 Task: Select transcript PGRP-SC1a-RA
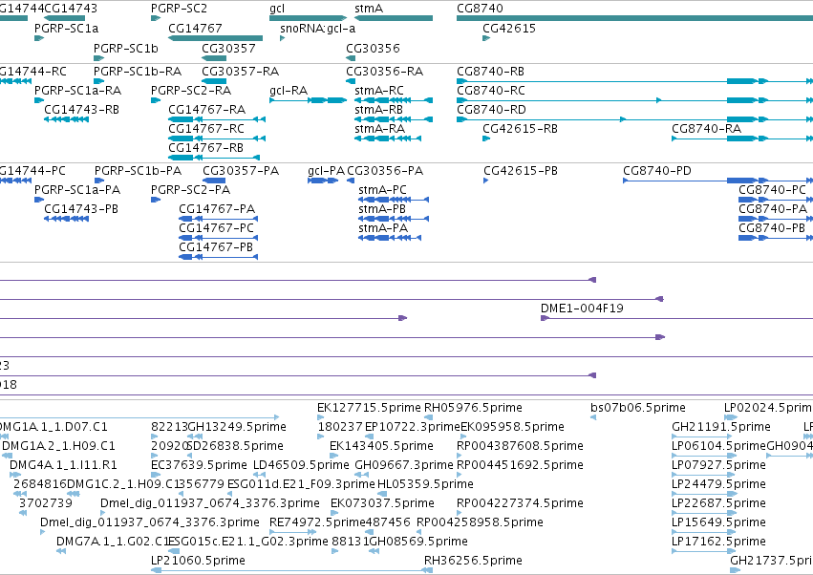coord(39,100)
